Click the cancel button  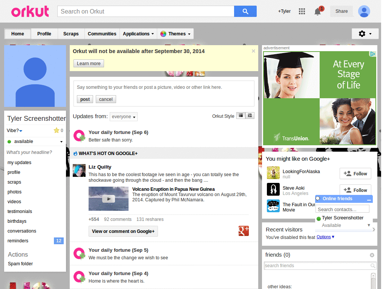pyautogui.click(x=106, y=99)
